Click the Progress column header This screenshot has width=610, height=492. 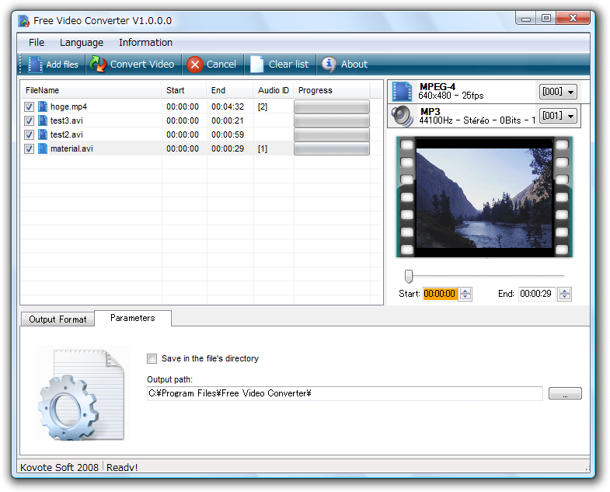[332, 90]
